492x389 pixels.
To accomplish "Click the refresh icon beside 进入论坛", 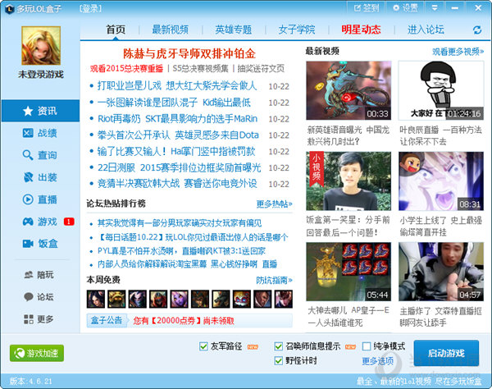I will (x=477, y=30).
